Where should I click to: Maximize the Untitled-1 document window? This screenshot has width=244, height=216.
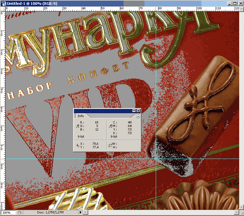(235, 4)
